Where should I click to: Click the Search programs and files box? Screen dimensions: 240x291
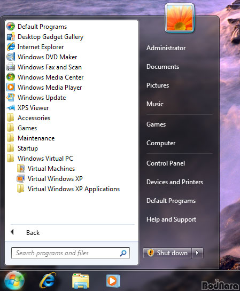(x=71, y=253)
